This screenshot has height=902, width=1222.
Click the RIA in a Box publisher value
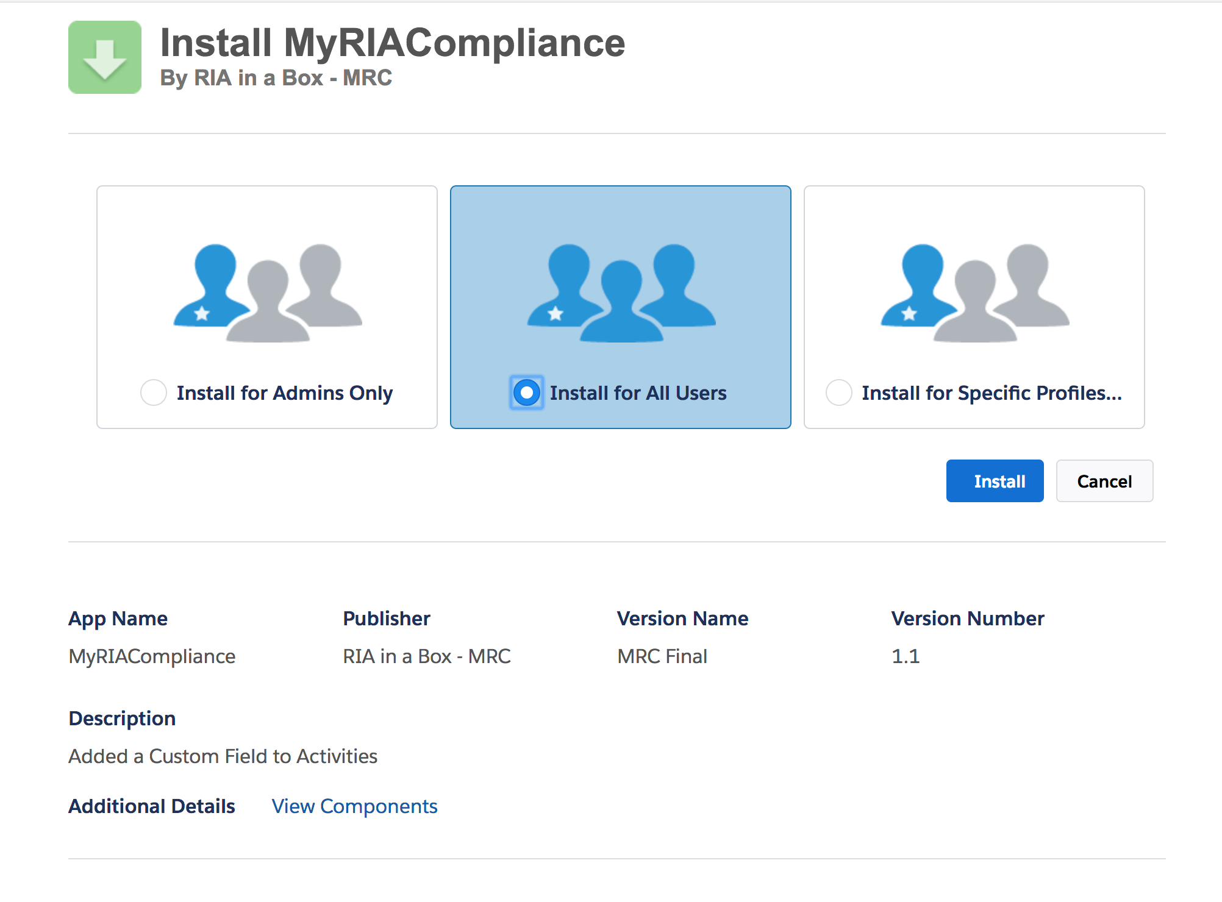pyautogui.click(x=427, y=656)
